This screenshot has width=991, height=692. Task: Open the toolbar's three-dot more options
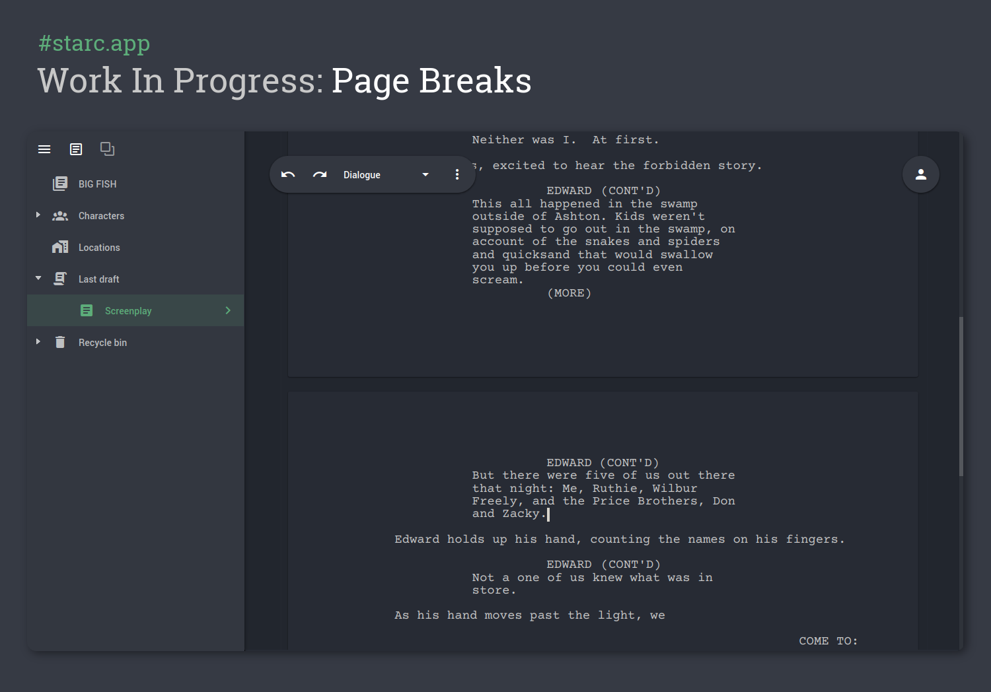[x=457, y=174]
